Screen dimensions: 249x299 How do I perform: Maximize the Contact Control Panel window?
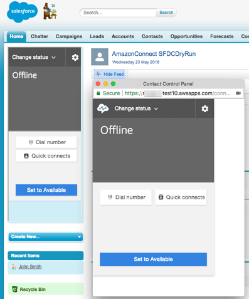pyautogui.click(x=113, y=84)
